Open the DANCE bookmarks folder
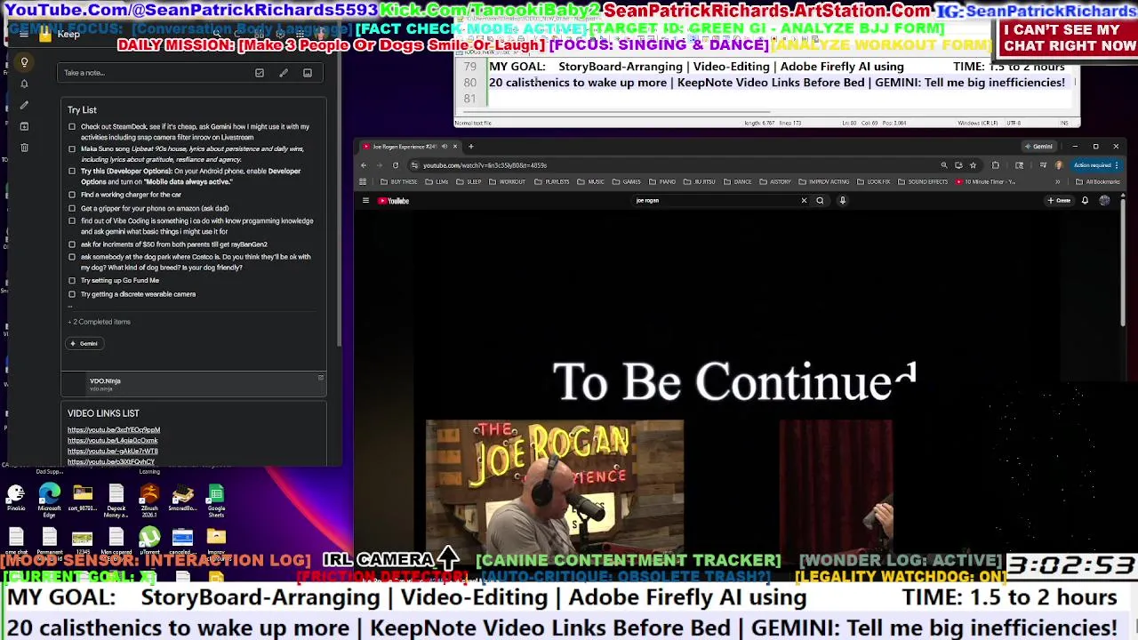1138x640 pixels. coord(738,182)
